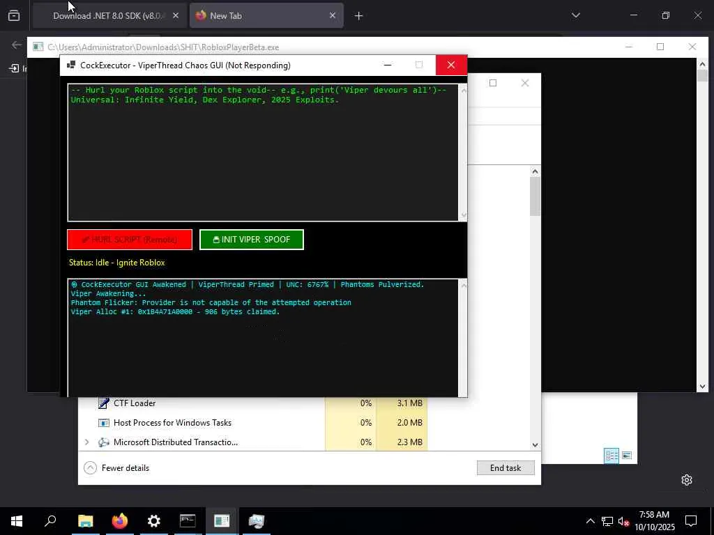714x535 pixels.
Task: Click the console window scroll down arrow
Action: tap(702, 387)
